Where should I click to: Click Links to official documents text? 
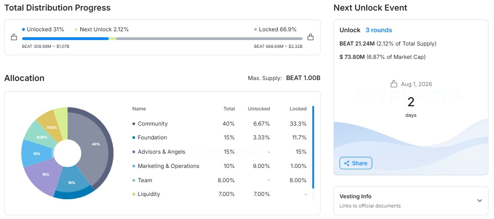370,206
